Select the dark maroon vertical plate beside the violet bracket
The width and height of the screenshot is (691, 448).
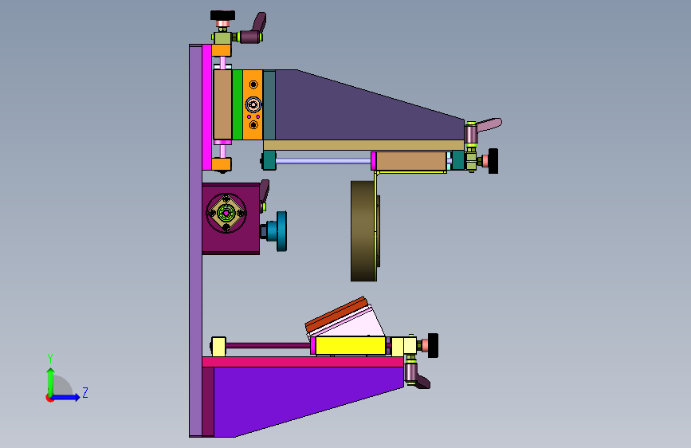(x=208, y=402)
